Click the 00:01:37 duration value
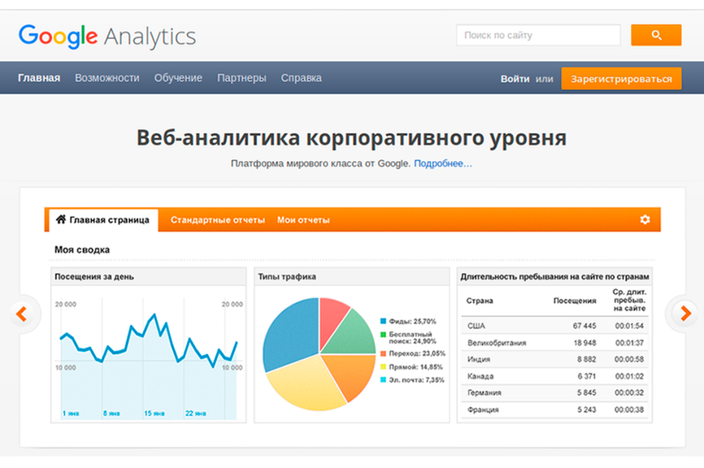Screen dimensions: 704x468 pos(629,343)
